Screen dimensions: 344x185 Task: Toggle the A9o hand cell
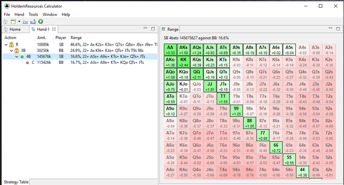[x=170, y=111]
